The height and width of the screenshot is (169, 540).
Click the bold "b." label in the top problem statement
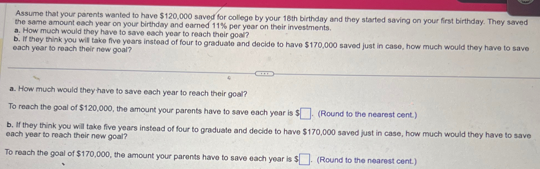point(17,39)
